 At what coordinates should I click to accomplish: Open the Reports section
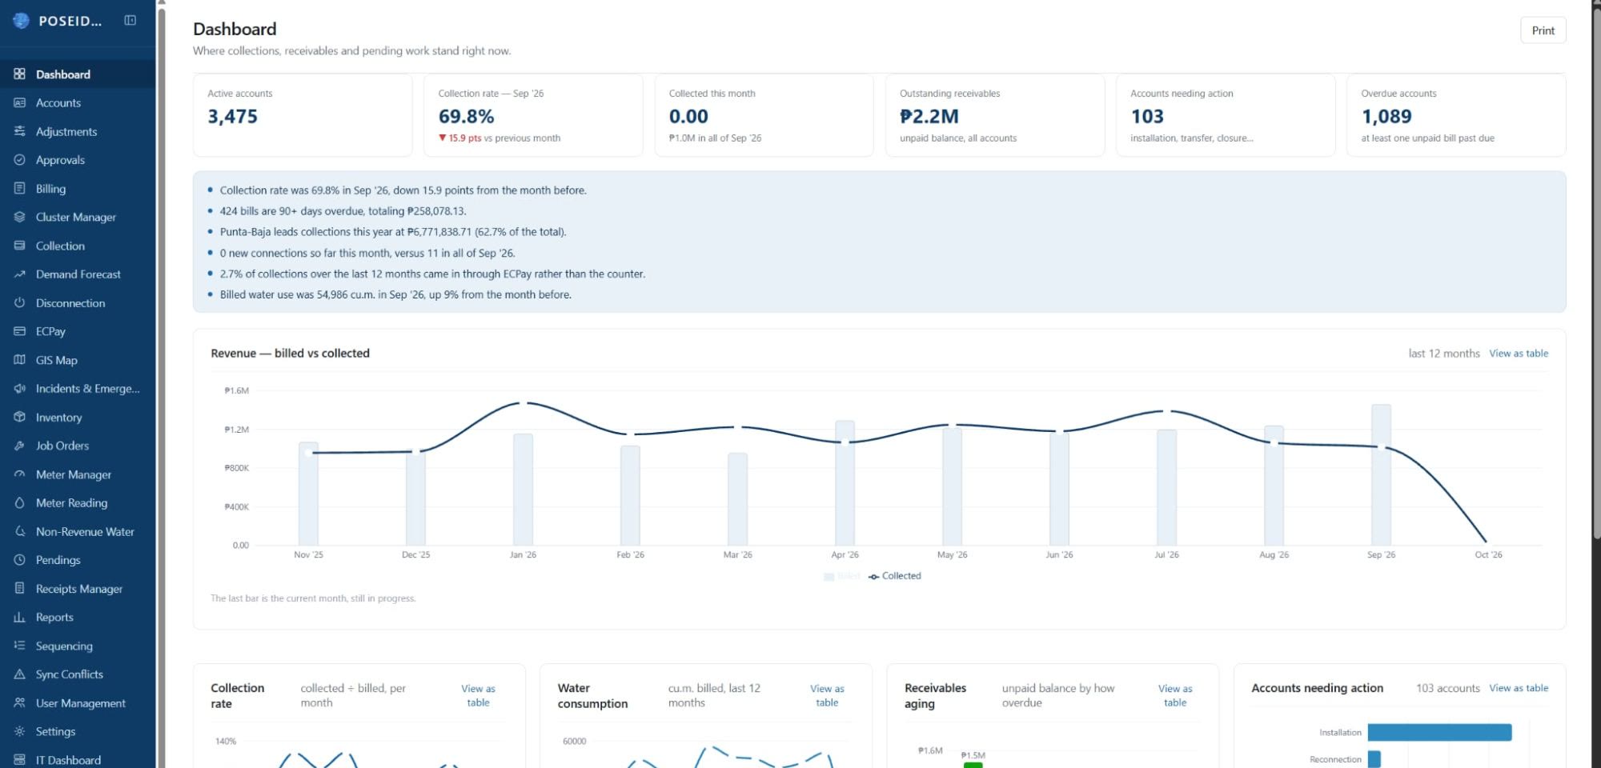[x=78, y=618]
